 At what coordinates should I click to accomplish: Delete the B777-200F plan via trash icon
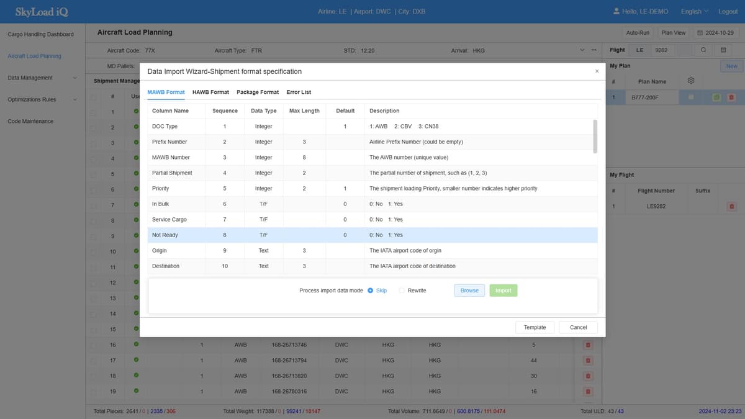coord(731,97)
